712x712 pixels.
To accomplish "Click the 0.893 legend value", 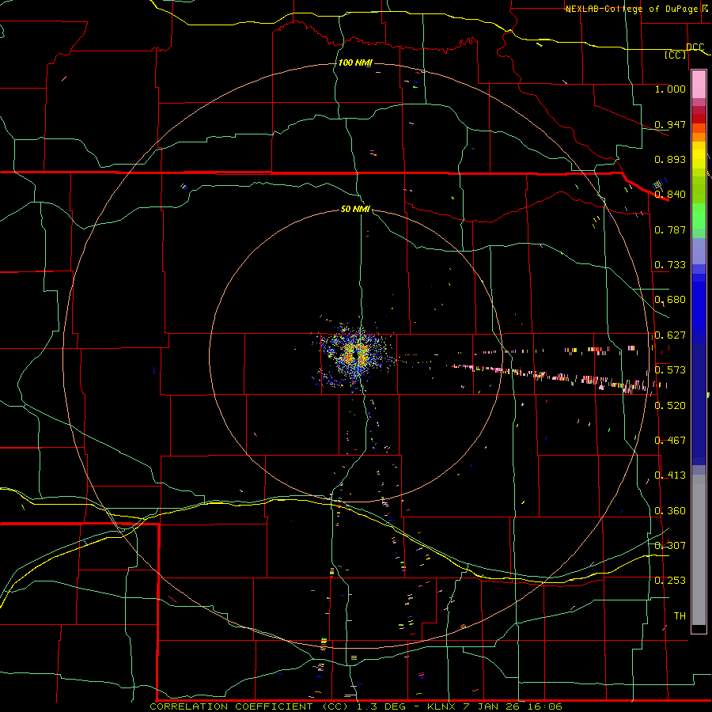I will 670,159.
